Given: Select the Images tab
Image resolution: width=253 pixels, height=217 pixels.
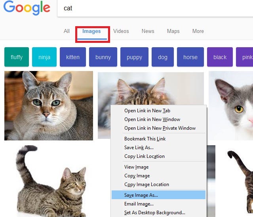Looking at the screenshot, I should coord(91,31).
